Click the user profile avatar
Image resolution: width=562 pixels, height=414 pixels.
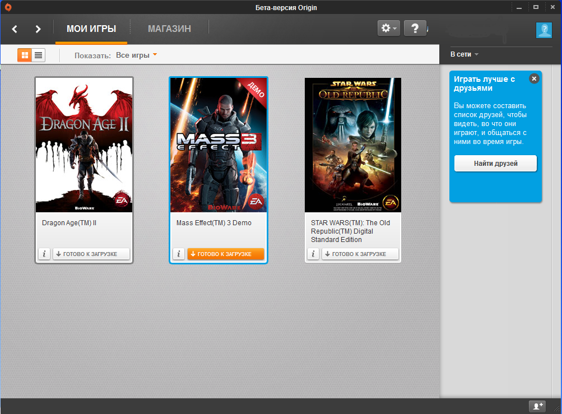coord(544,30)
